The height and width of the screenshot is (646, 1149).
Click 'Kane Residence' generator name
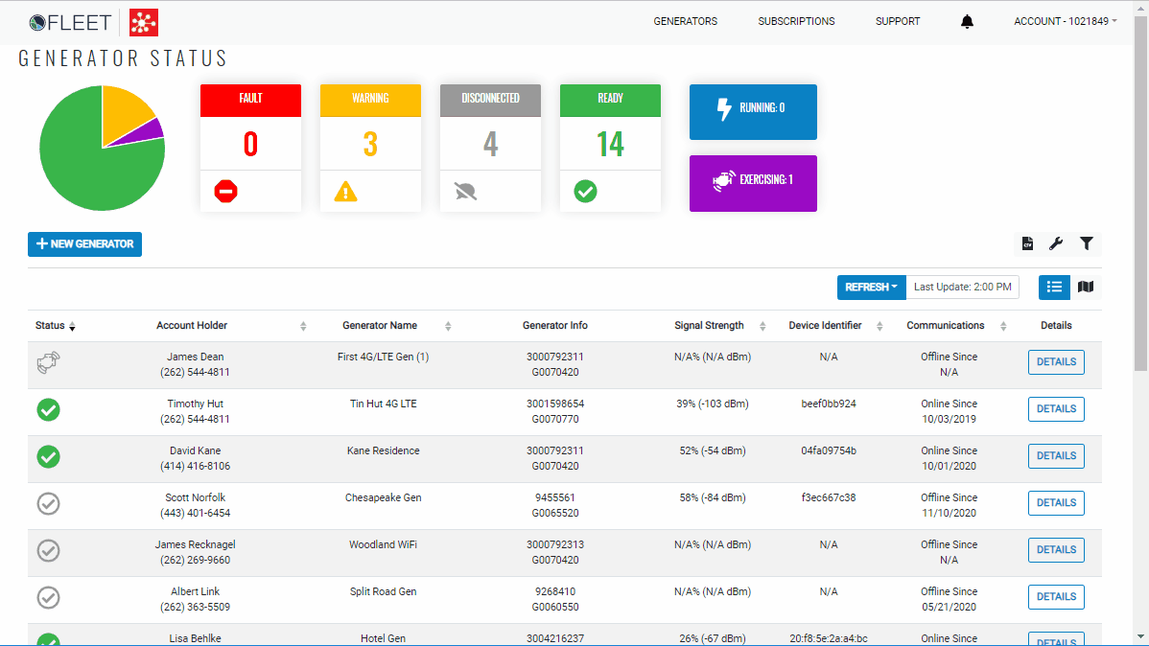coord(384,451)
